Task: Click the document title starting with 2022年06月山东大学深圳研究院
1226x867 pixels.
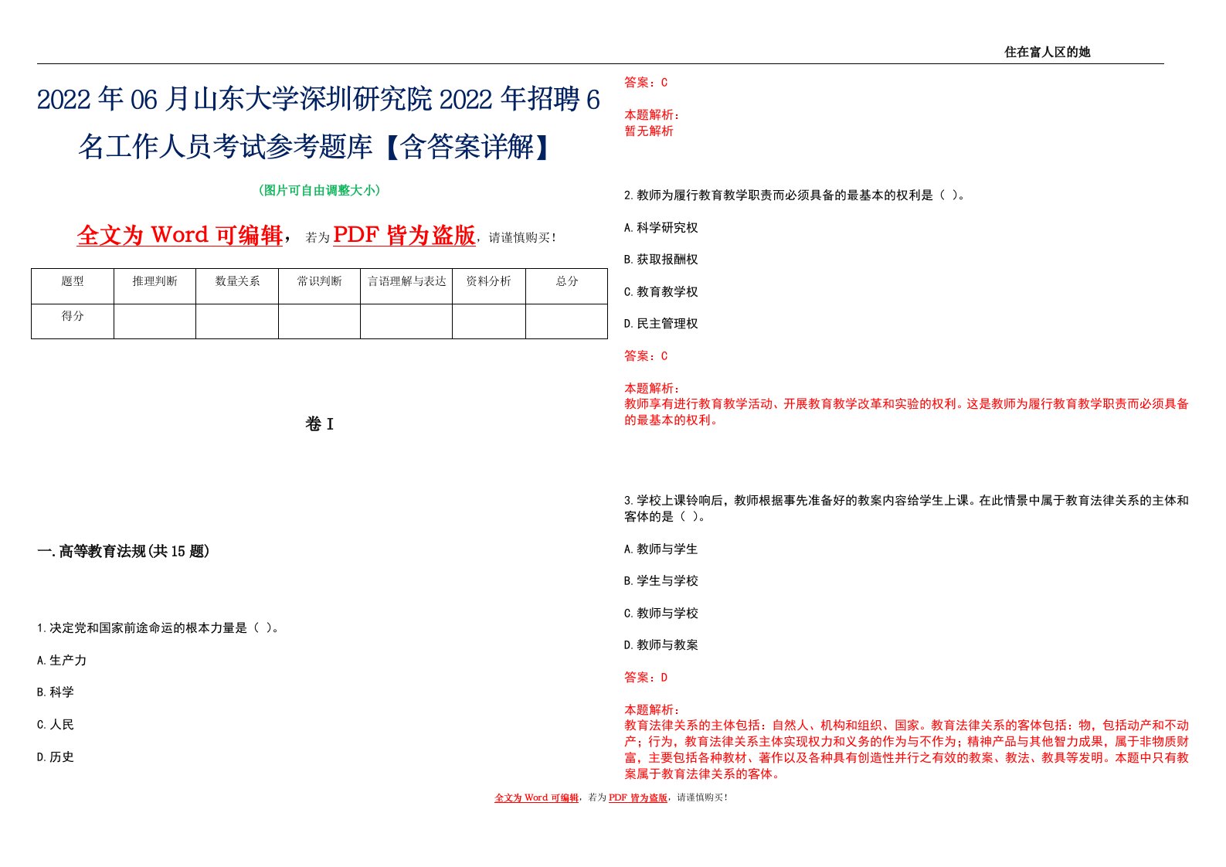Action: pyautogui.click(x=318, y=123)
